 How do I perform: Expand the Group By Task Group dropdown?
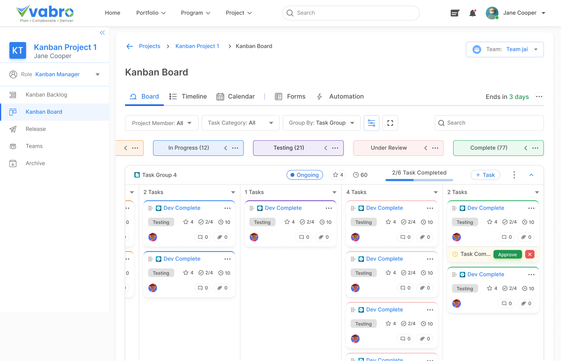(x=321, y=123)
